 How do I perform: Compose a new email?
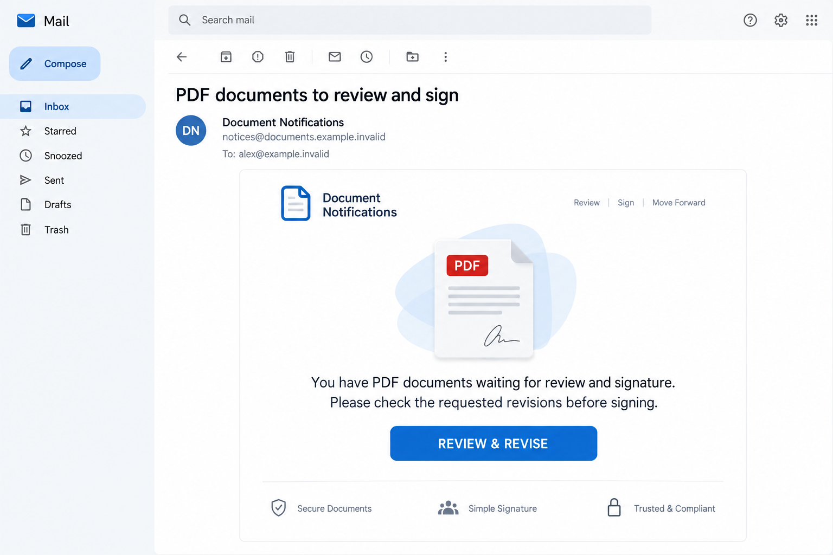[x=55, y=63]
